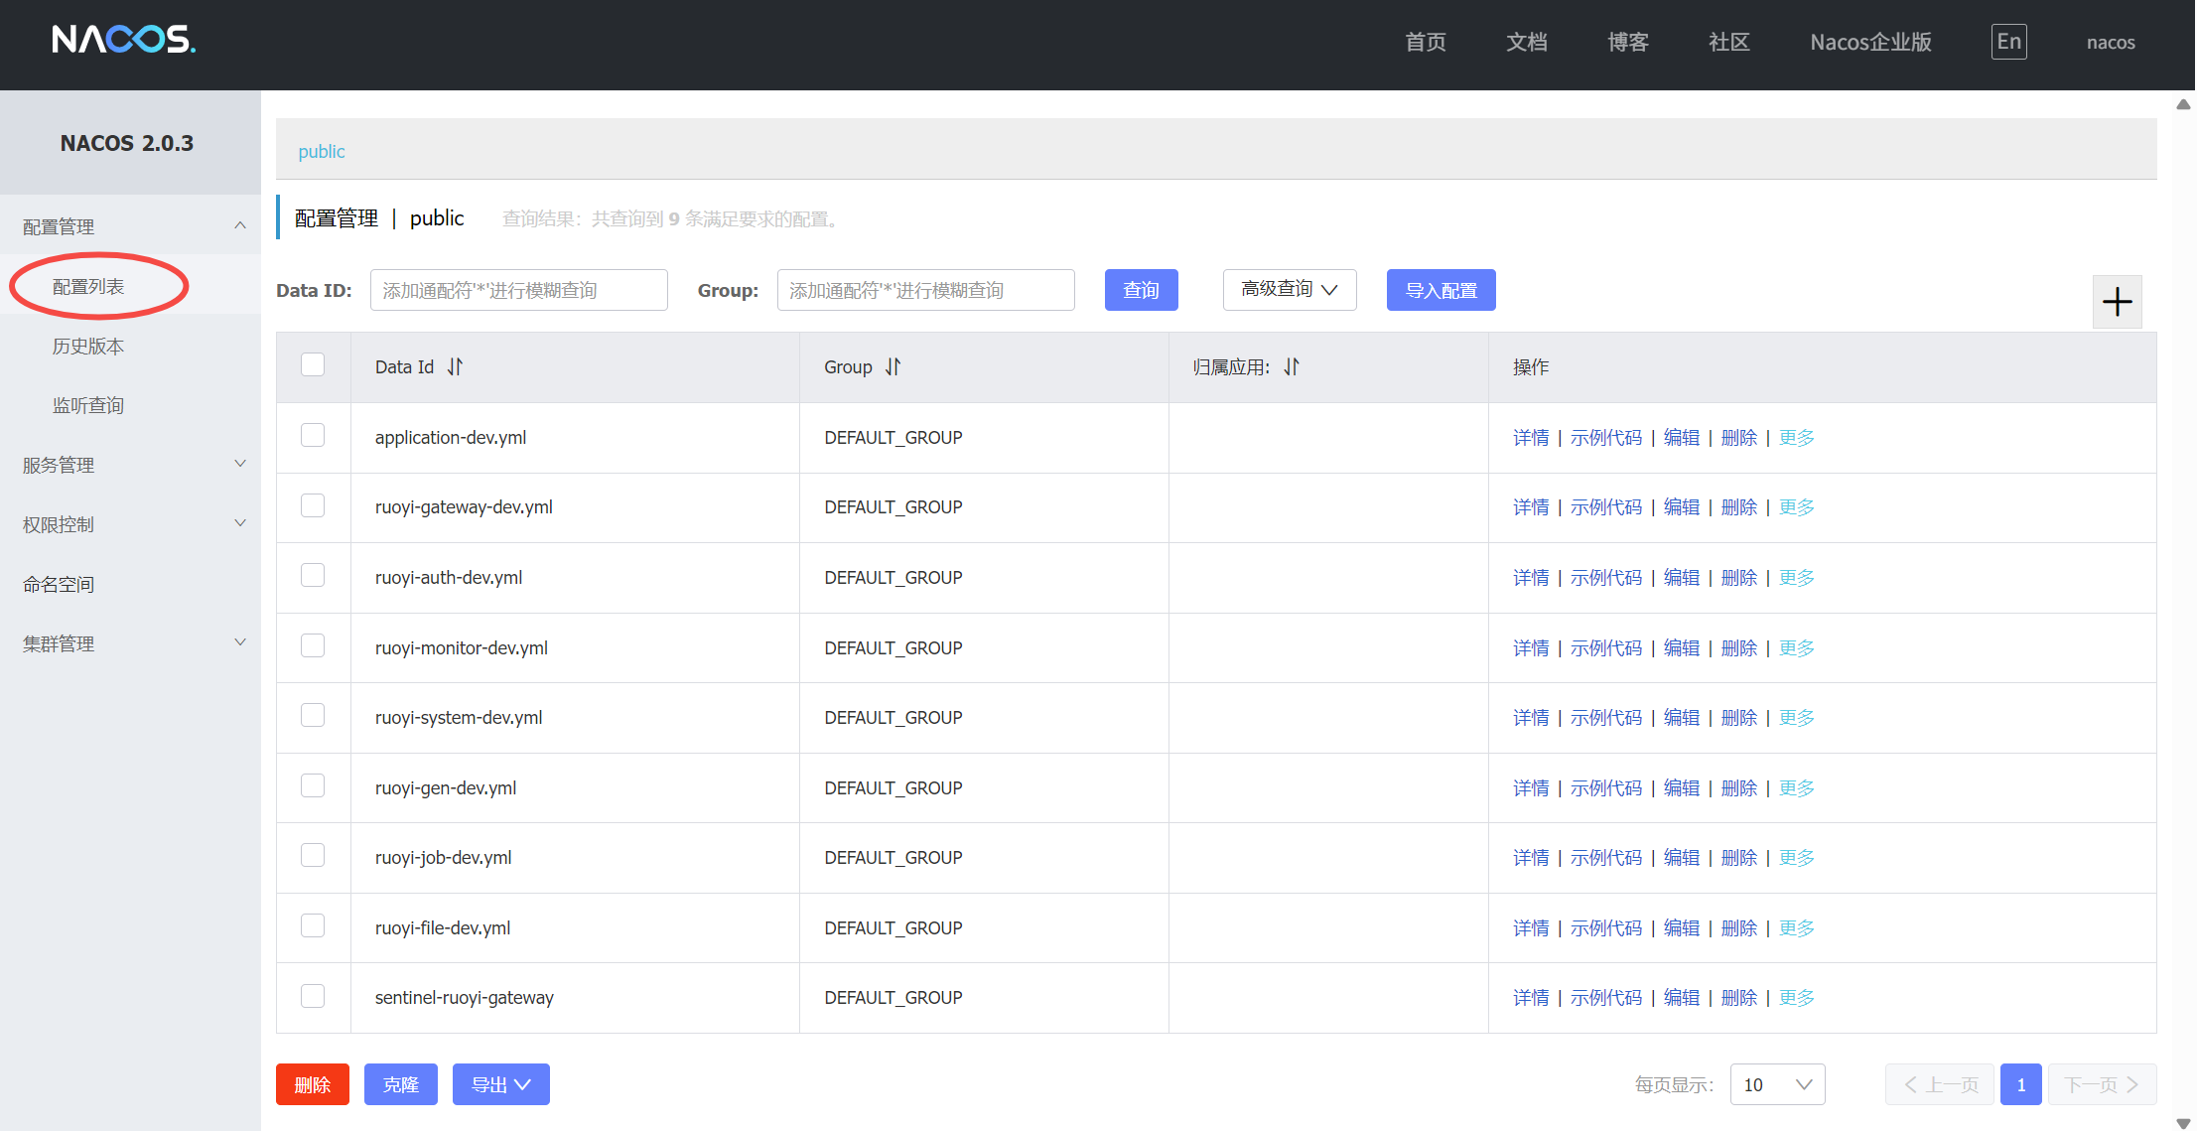
Task: Open 详情 for ruoyi-gateway-dev.yml
Action: (x=1531, y=507)
